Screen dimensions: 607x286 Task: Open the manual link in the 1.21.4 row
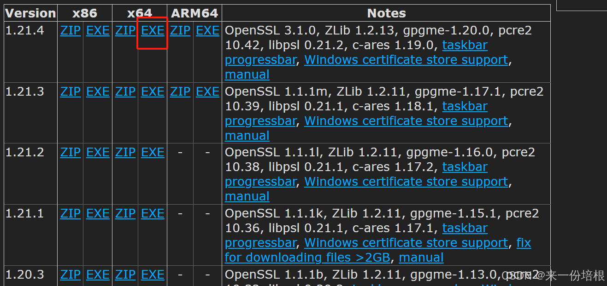click(x=247, y=75)
